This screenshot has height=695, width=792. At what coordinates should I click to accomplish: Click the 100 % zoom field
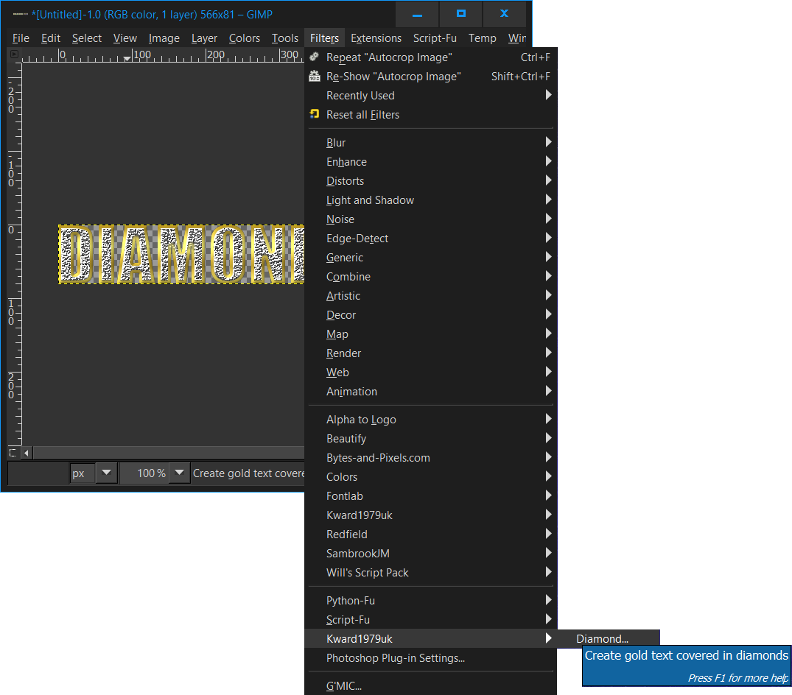(144, 473)
